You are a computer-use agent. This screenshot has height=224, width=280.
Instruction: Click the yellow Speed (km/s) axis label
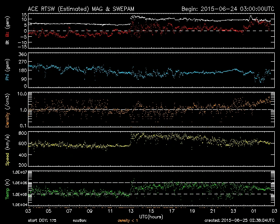pyautogui.click(x=7, y=148)
